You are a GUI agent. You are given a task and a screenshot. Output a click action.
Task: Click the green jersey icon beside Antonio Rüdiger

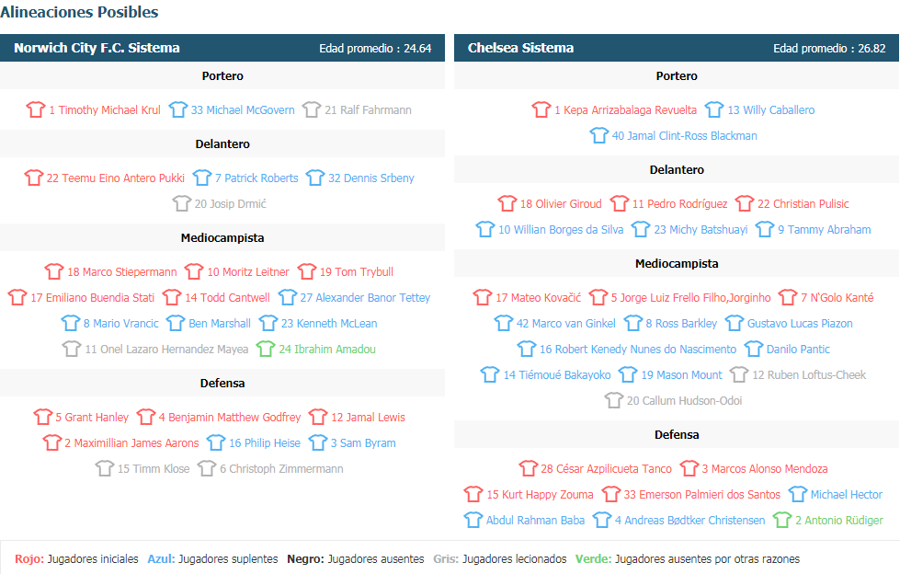(782, 520)
